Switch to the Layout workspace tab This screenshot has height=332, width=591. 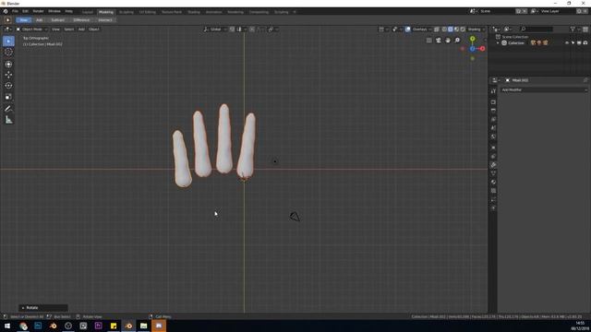tap(88, 12)
